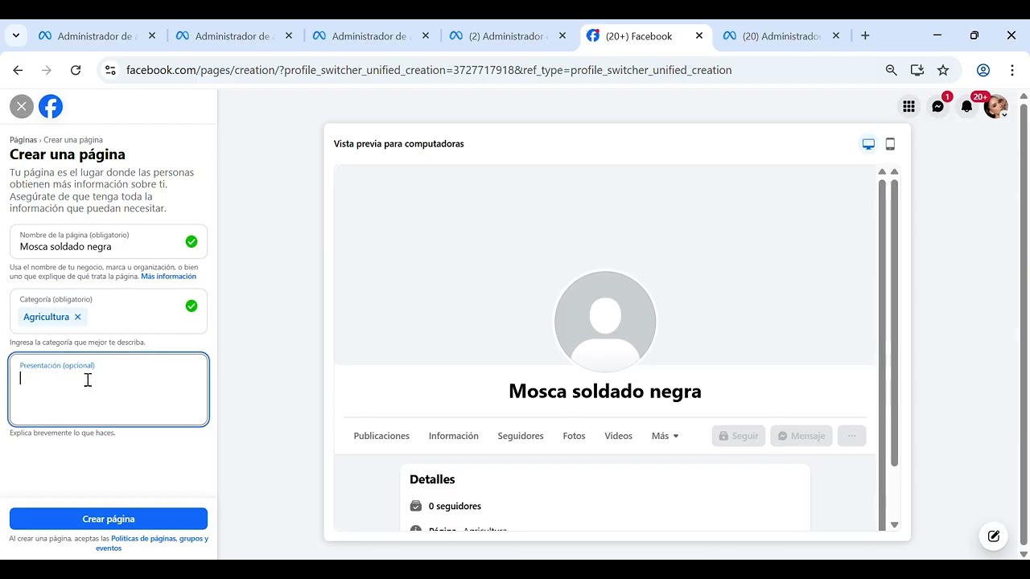Switch to the first Administrador de tab

coord(97,36)
